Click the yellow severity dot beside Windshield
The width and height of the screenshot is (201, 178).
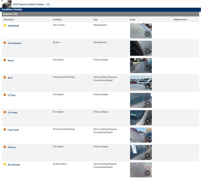(x=5, y=26)
